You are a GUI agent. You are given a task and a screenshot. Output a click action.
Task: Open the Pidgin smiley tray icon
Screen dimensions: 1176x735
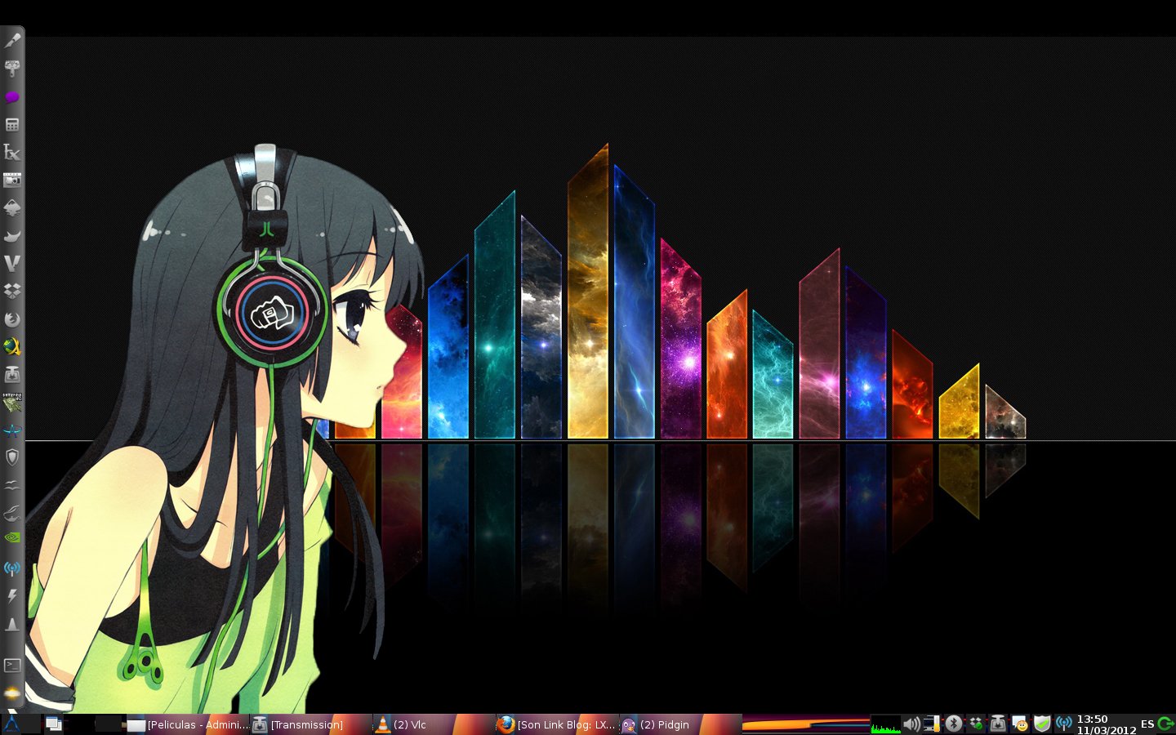(x=1021, y=724)
